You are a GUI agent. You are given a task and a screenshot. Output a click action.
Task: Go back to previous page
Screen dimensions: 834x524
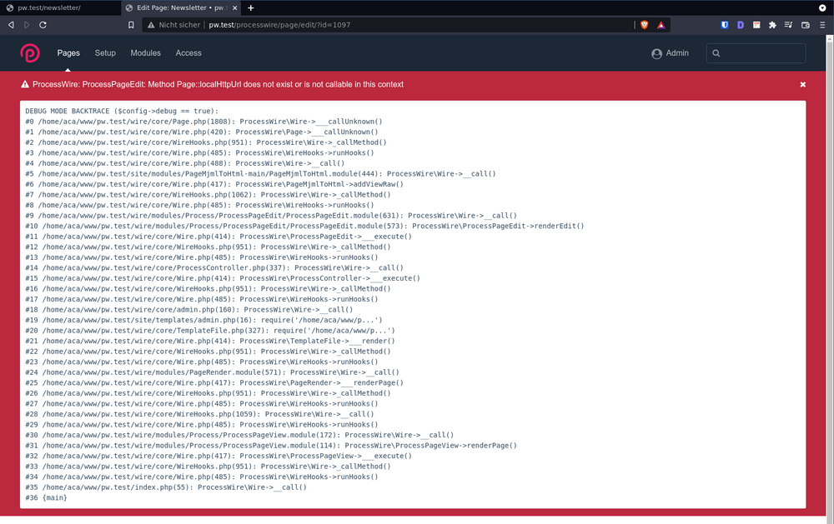click(11, 25)
